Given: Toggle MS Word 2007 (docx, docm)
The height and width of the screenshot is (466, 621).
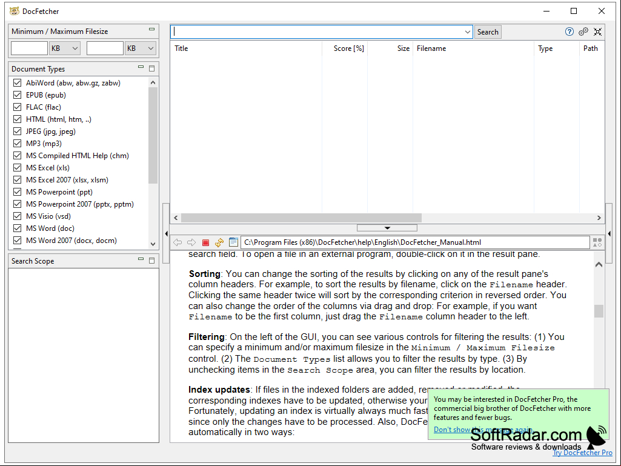Looking at the screenshot, I should (x=17, y=240).
